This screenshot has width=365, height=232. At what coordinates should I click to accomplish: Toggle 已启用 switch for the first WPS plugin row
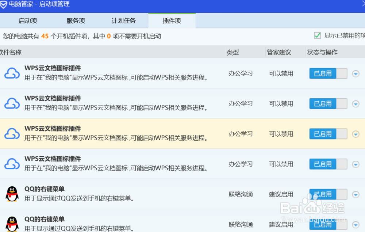pyautogui.click(x=328, y=73)
